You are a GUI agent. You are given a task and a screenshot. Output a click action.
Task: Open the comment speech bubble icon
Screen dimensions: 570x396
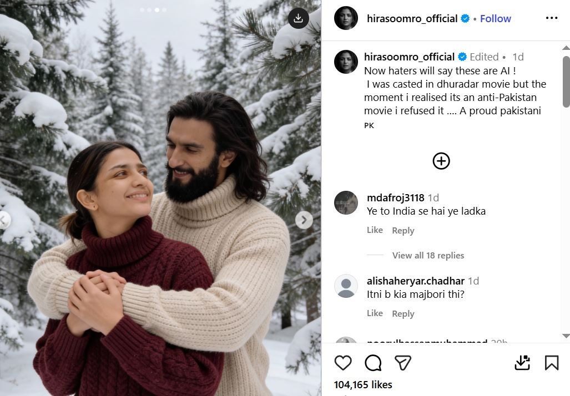pos(373,363)
